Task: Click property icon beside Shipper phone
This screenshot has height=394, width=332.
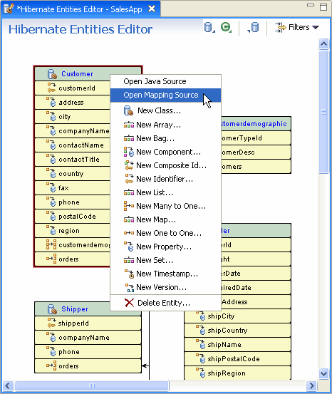Action: click(x=51, y=352)
